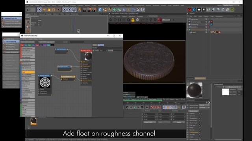252x141 pixels.
Task: Click the Render View clapperboard icon
Action: coord(85,10)
